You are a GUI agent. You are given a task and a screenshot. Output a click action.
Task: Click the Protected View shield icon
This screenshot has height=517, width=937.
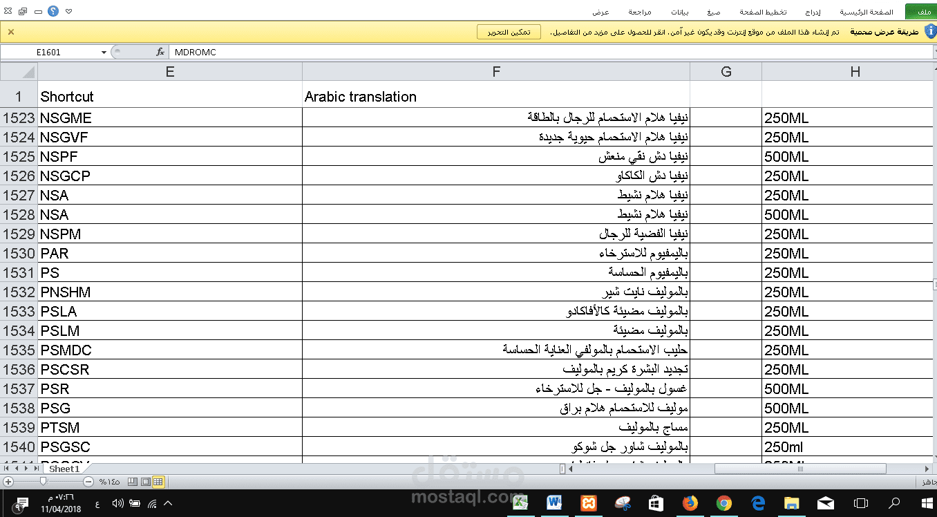coord(930,32)
